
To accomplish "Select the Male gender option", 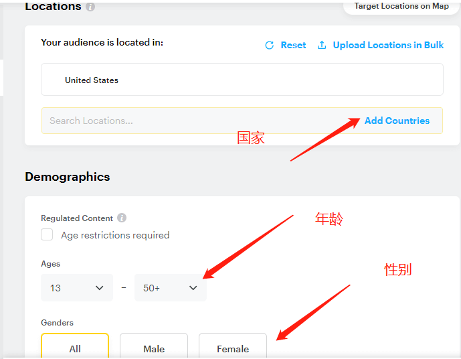I will click(154, 346).
